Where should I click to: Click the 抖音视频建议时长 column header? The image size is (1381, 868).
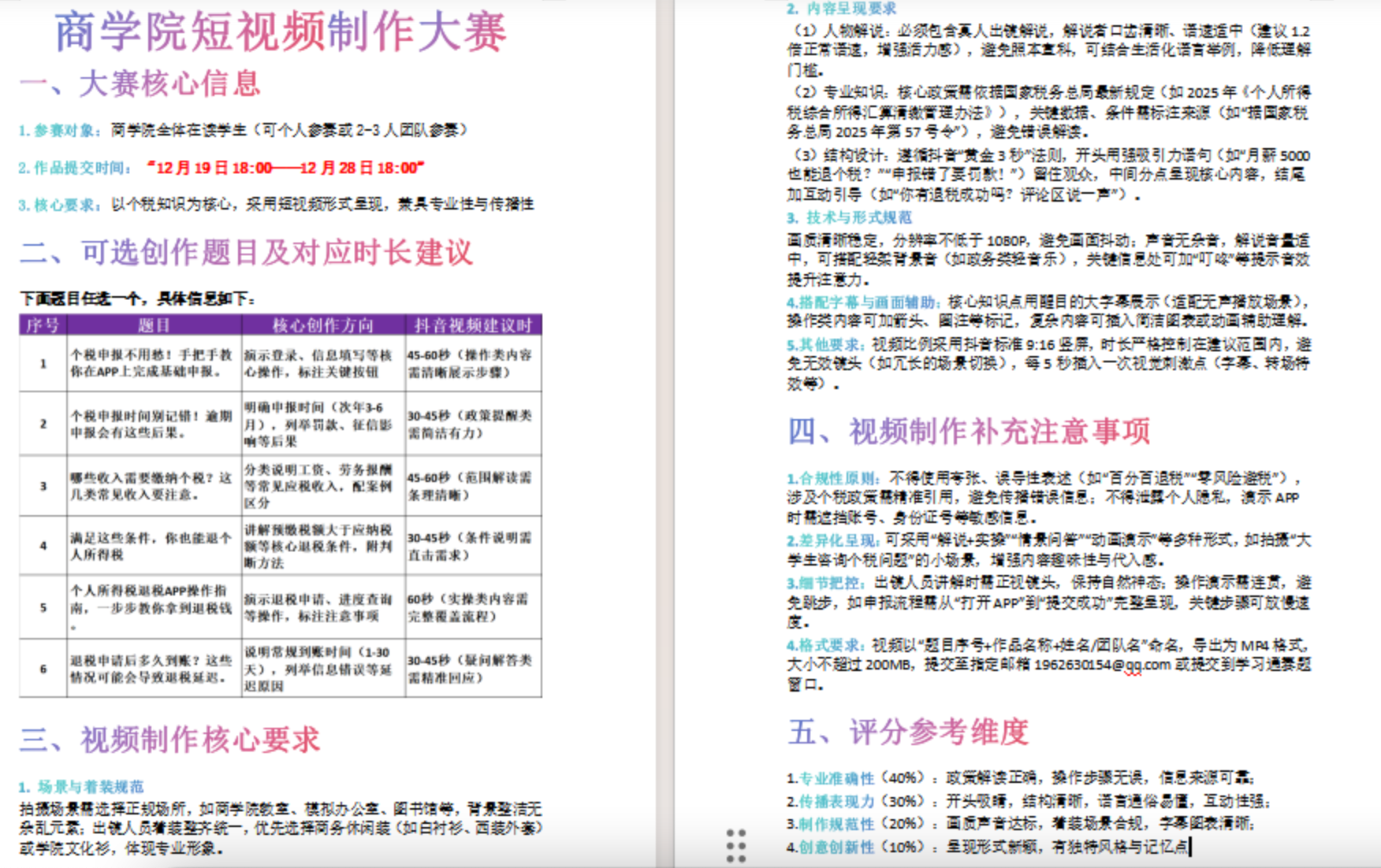pos(473,325)
